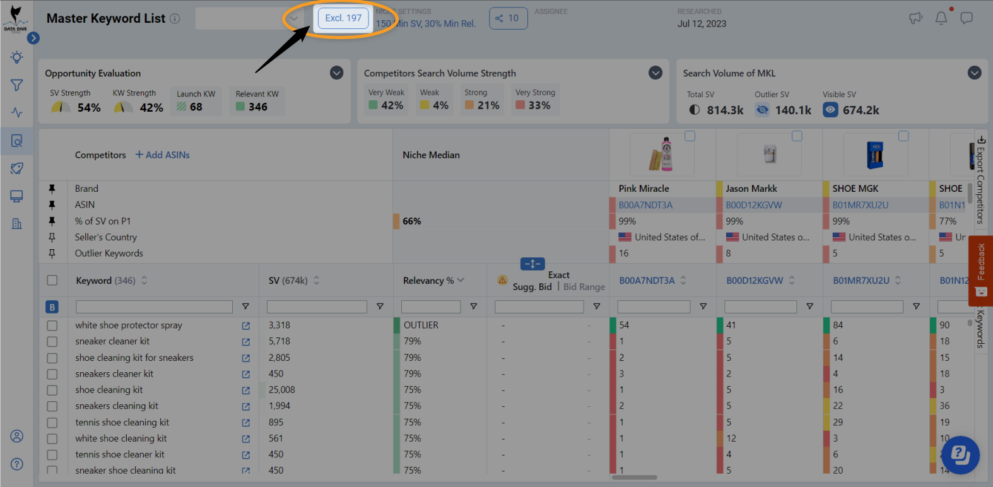Click the filter icon for Keyword column

245,307
